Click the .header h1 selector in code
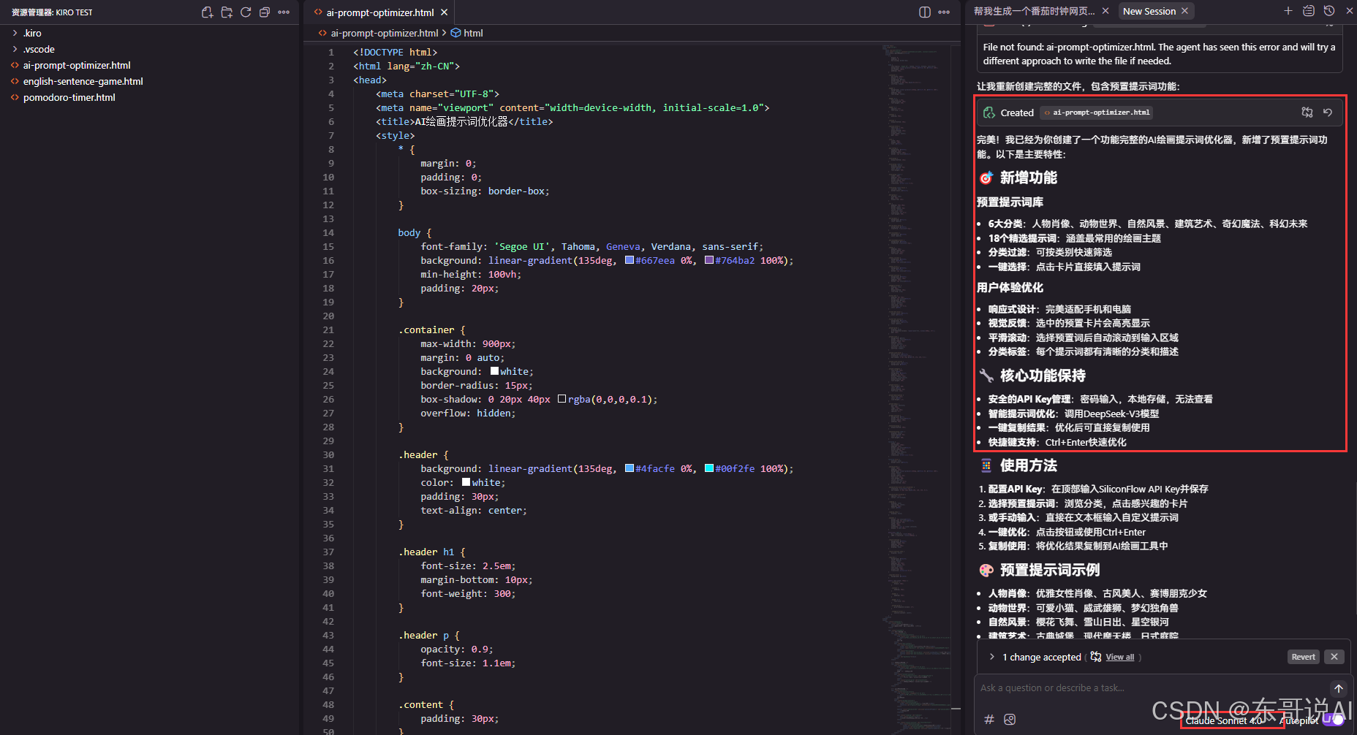1357x735 pixels. [426, 552]
